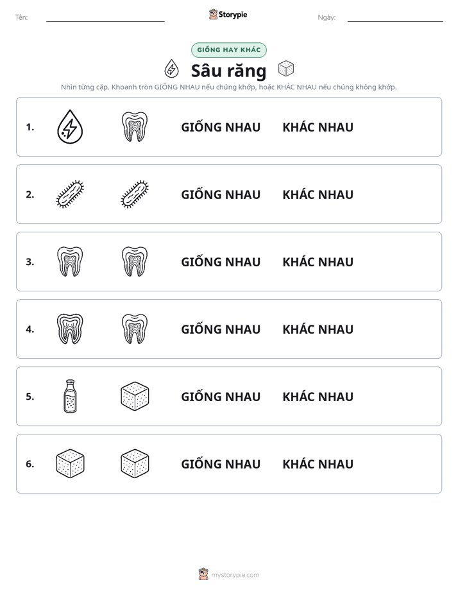The width and height of the screenshot is (458, 593).
Task: Click the Ngày date line field
Action: tap(395, 17)
